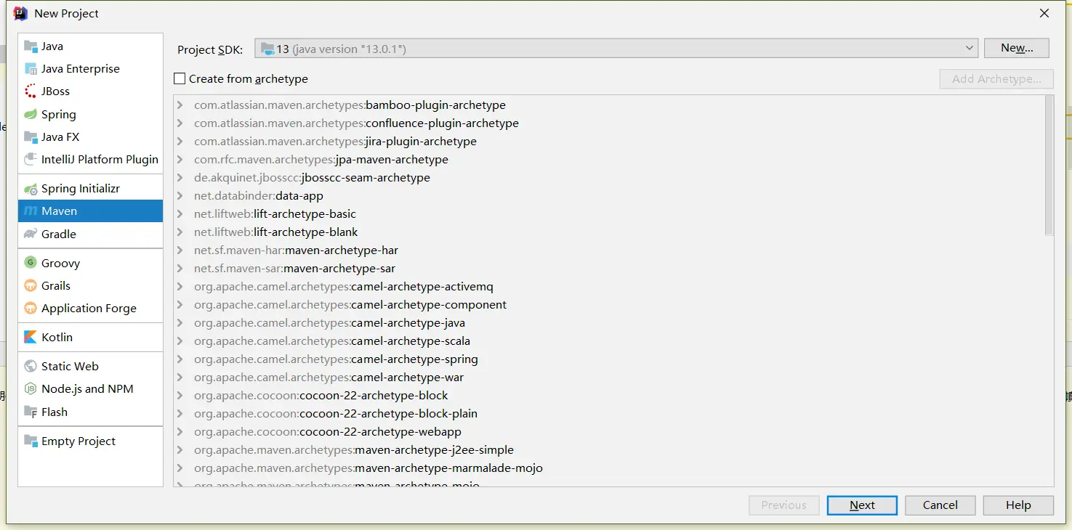Select camel-archetype-scala row
The height and width of the screenshot is (530, 1072).
click(609, 341)
